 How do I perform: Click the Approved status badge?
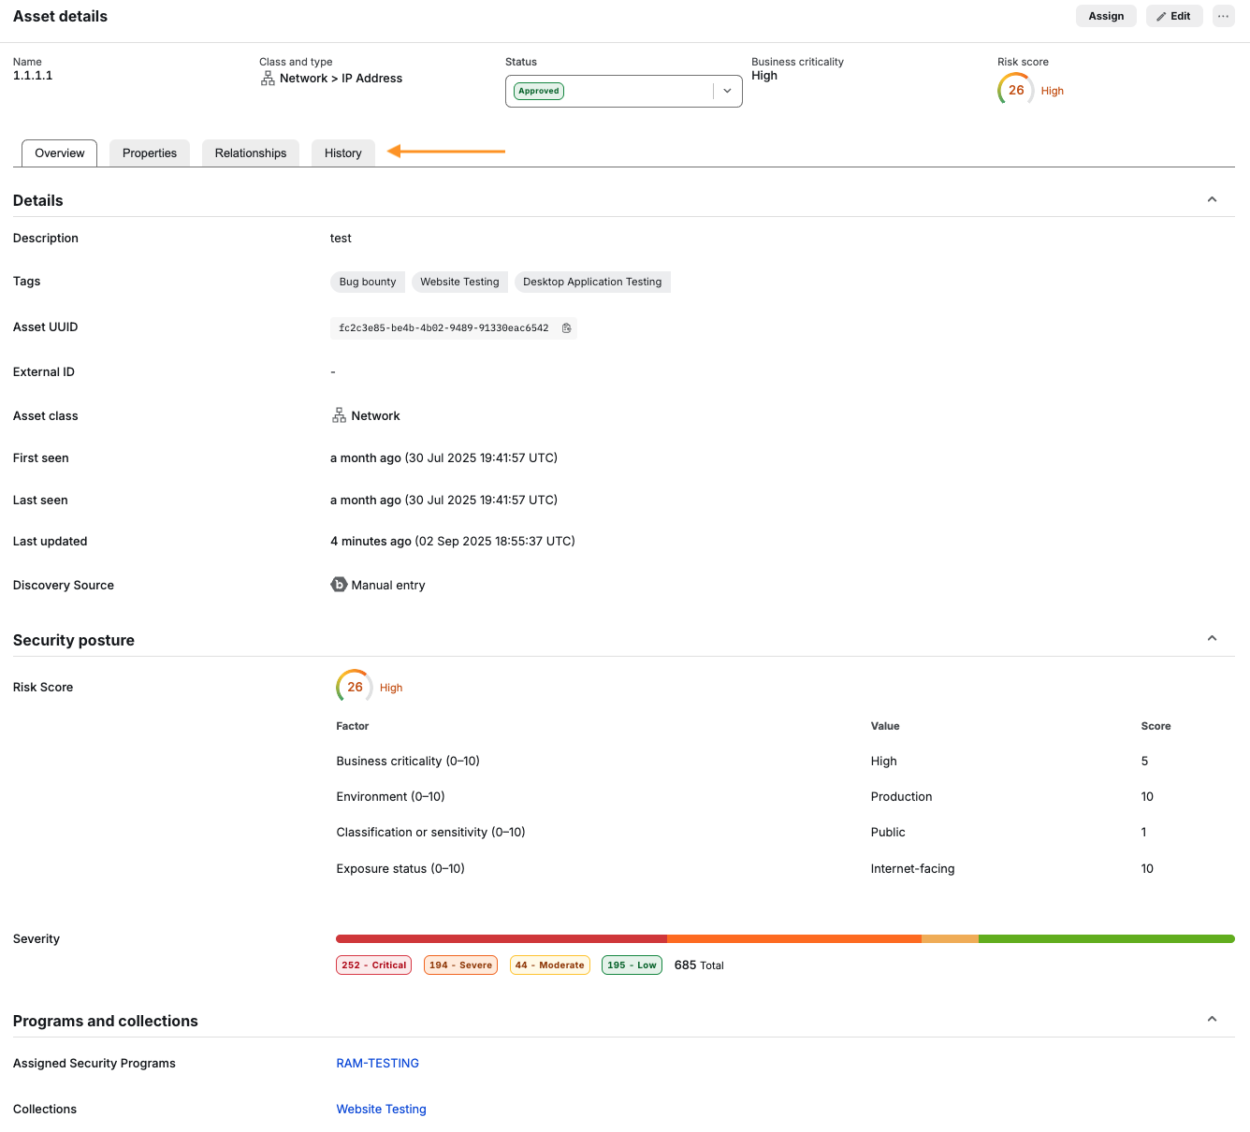pyautogui.click(x=539, y=92)
